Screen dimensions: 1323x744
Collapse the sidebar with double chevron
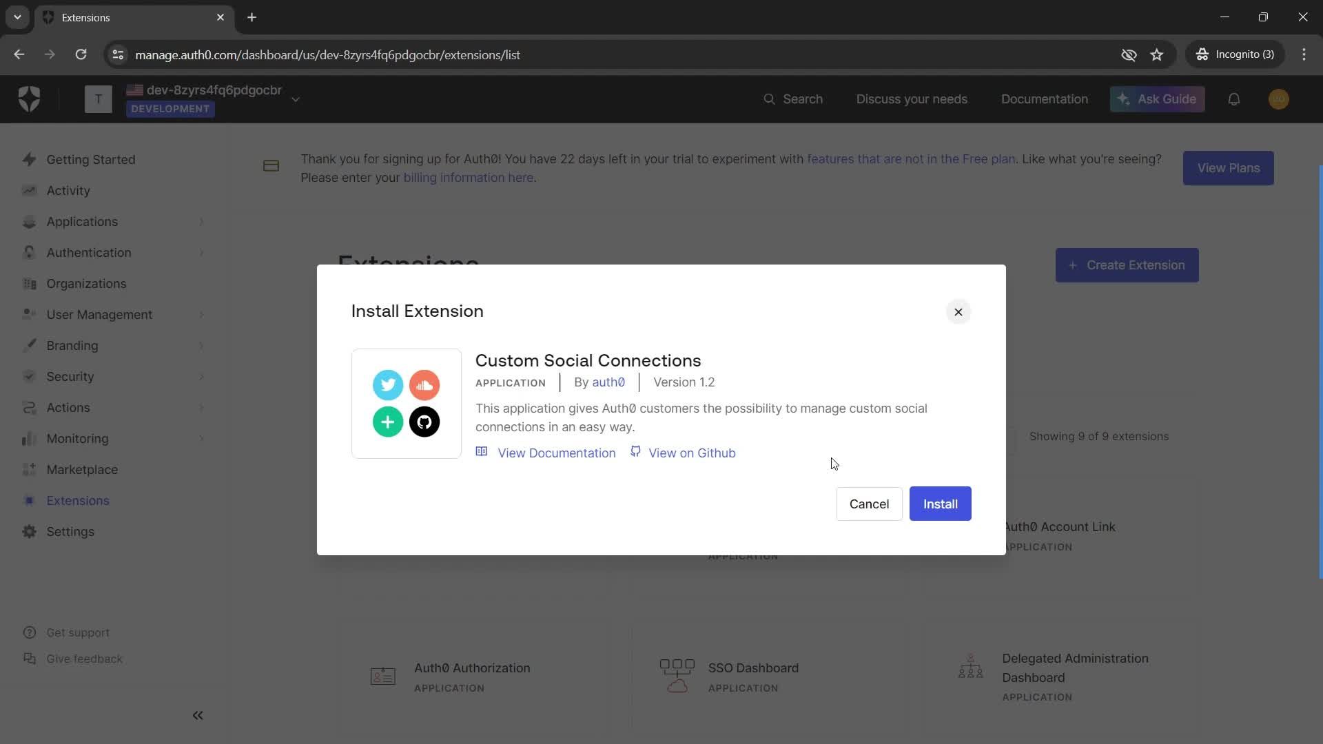[198, 716]
